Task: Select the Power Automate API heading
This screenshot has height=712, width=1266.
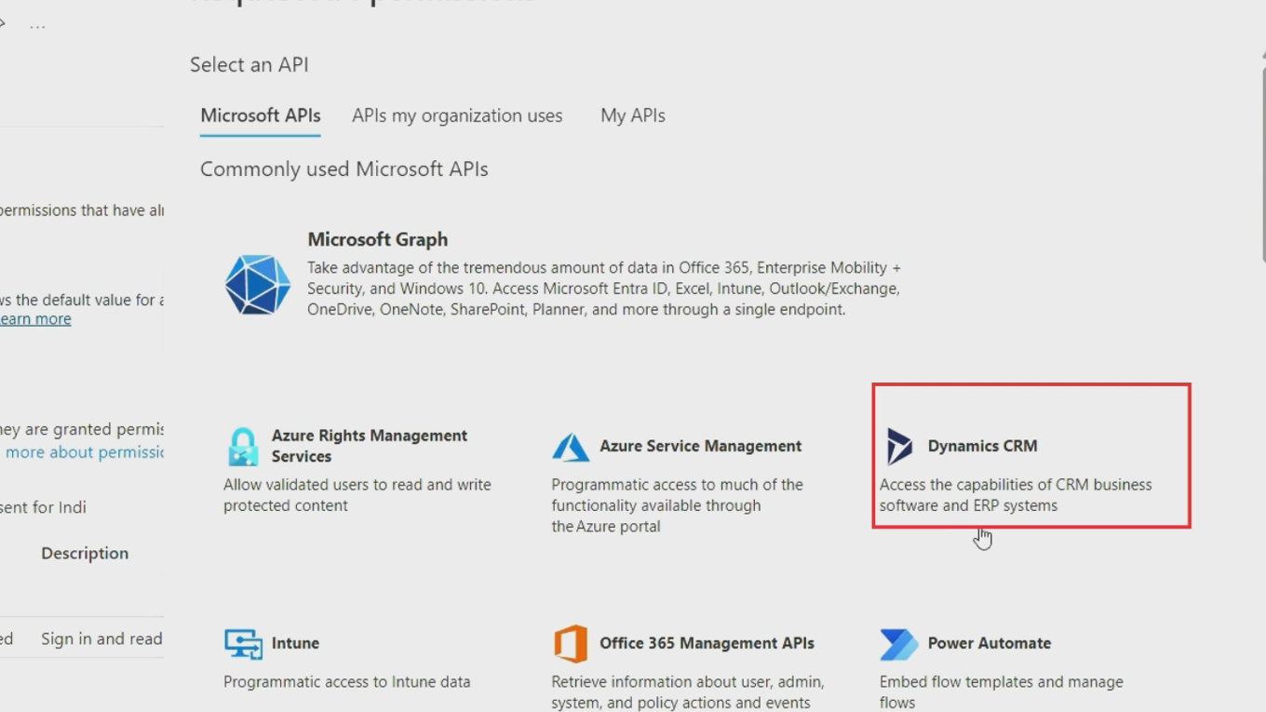Action: tap(990, 643)
